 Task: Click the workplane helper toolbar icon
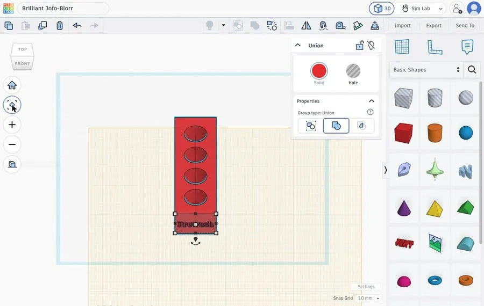[358, 26]
